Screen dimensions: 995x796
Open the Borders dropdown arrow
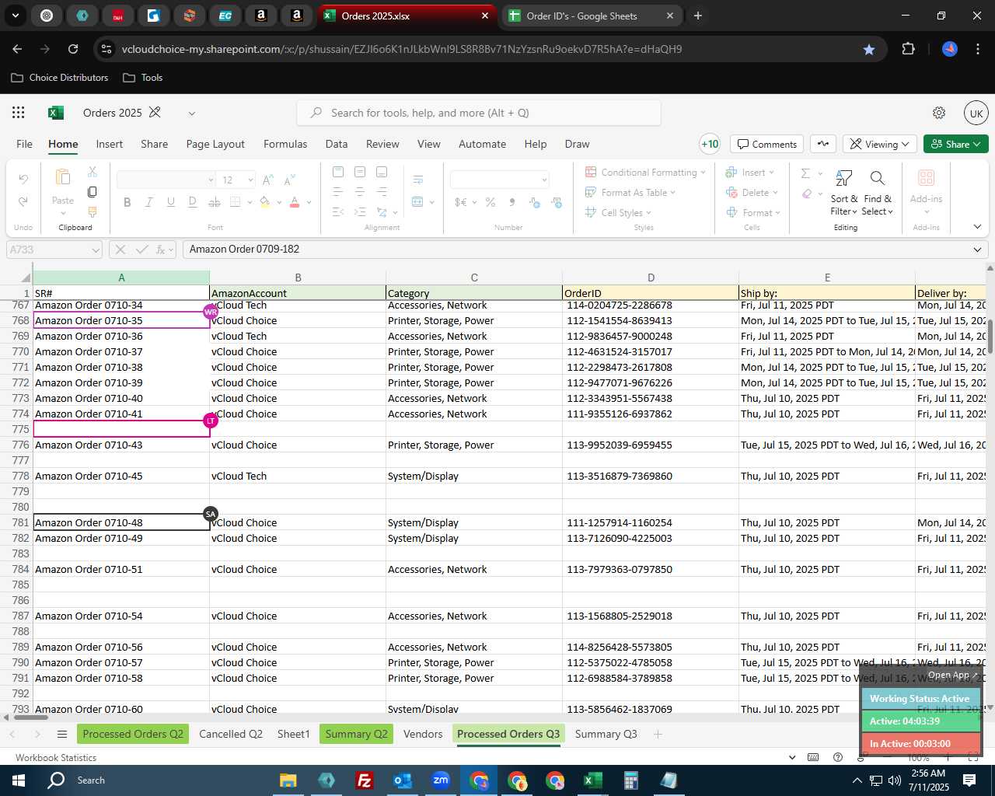click(250, 202)
